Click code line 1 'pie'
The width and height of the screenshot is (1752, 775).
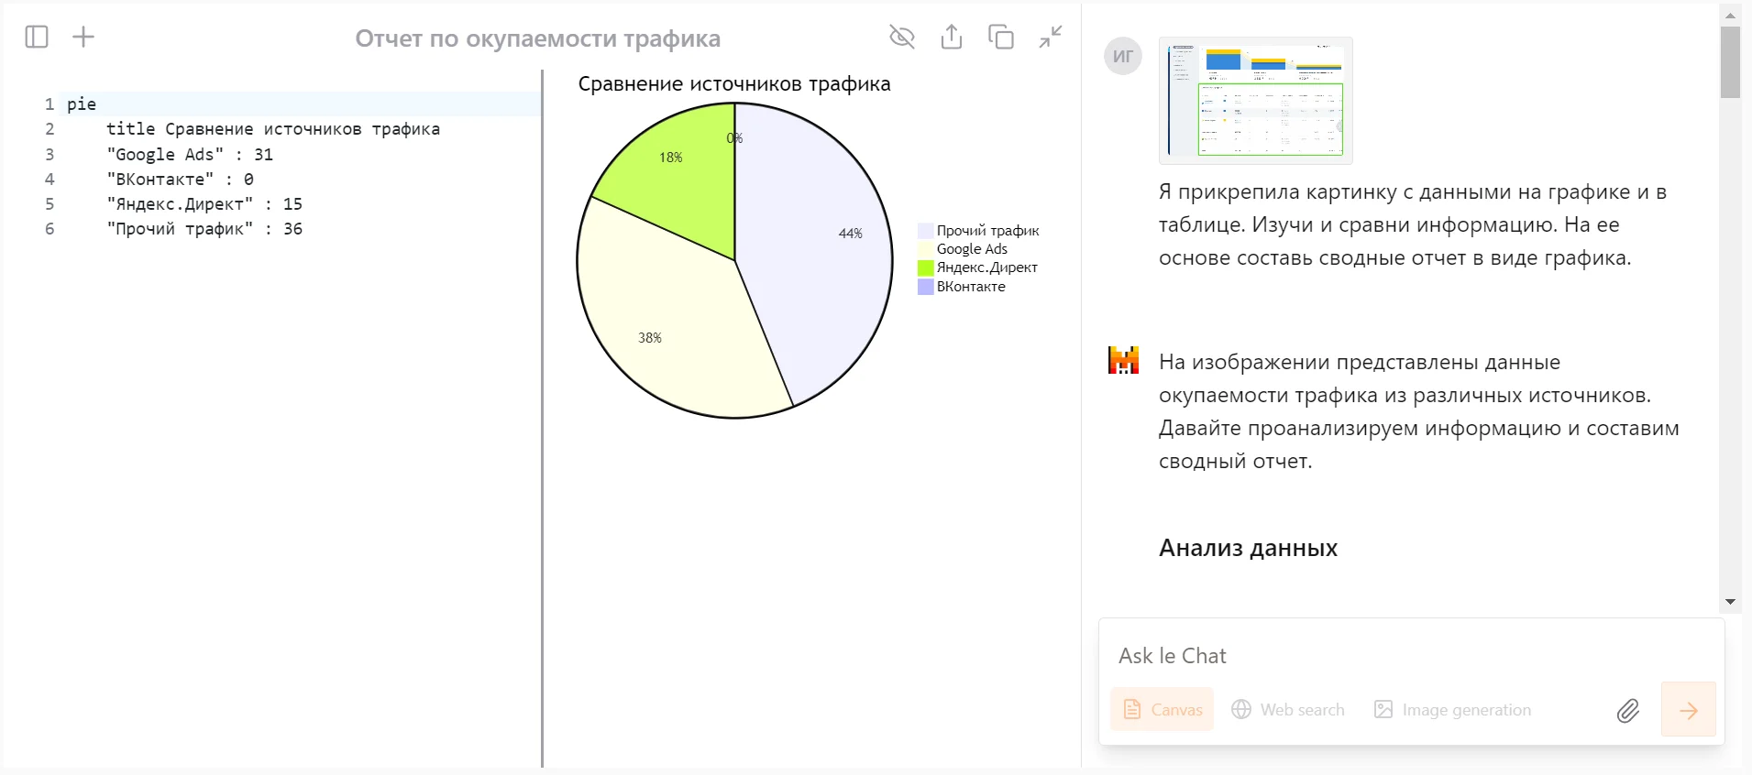[x=82, y=104]
